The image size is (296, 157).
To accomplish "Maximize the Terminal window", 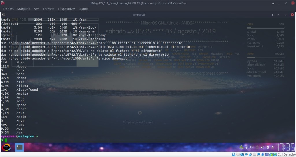I will click(285, 15).
